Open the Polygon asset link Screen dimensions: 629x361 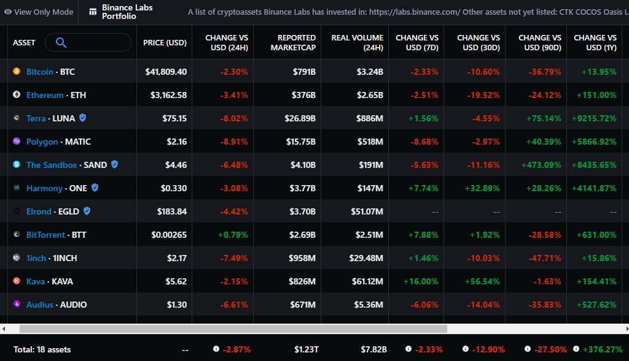[42, 142]
